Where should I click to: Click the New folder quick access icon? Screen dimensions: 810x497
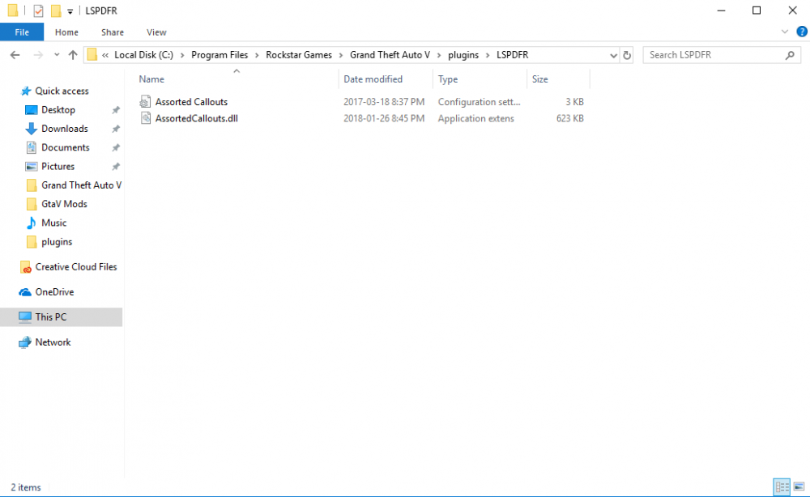click(56, 11)
